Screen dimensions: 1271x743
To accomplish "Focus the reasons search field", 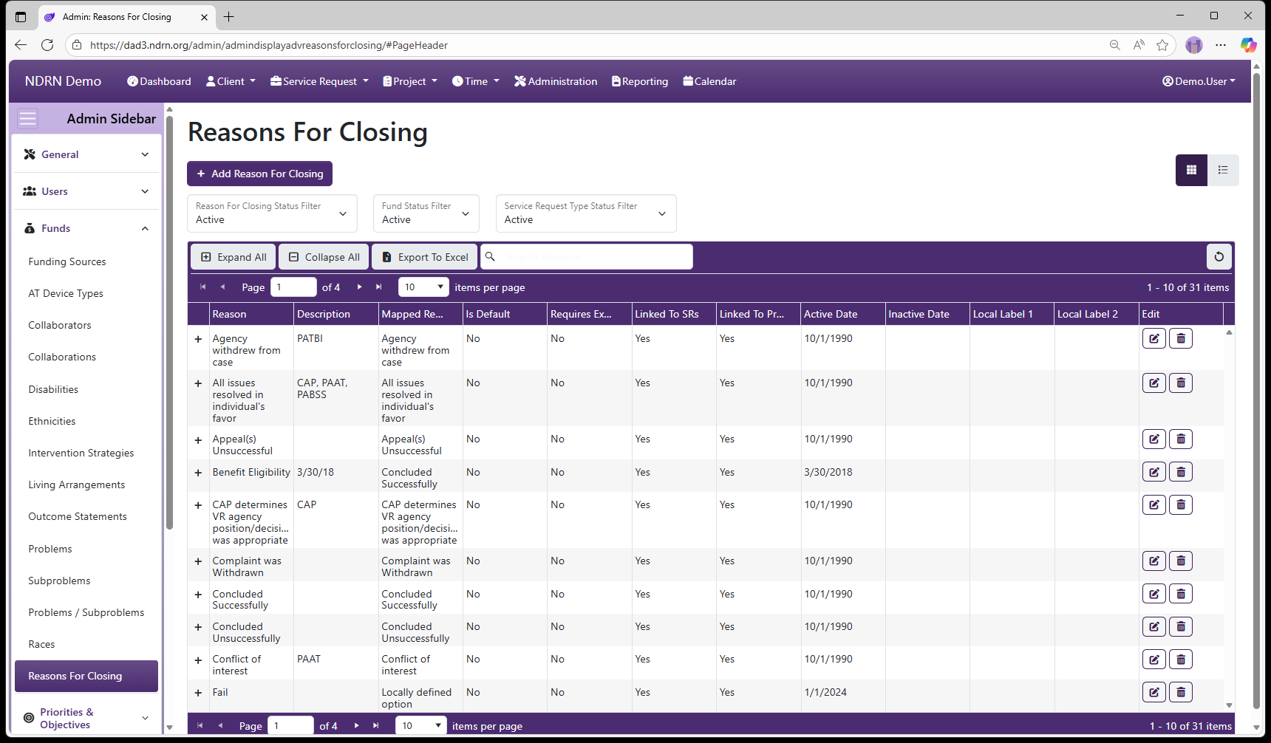I will [587, 257].
